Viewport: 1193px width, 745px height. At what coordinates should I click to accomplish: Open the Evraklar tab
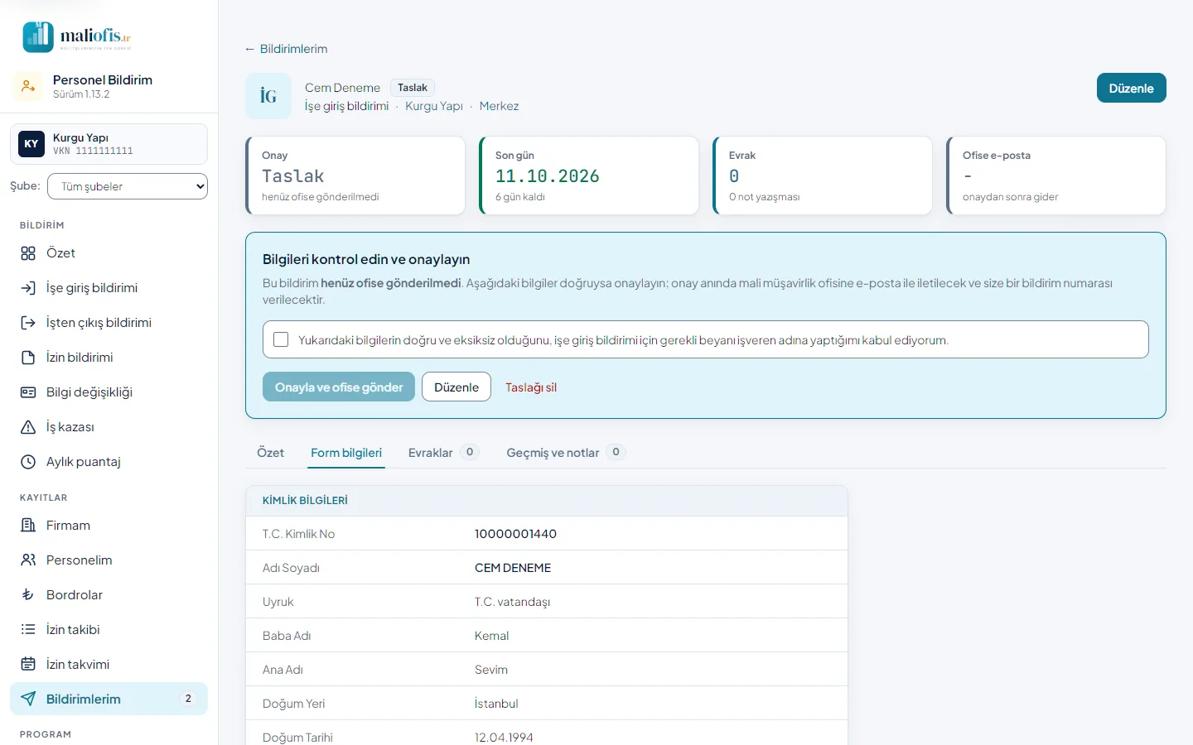tap(443, 453)
